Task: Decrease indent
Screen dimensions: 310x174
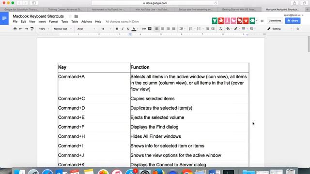Action: point(207,29)
